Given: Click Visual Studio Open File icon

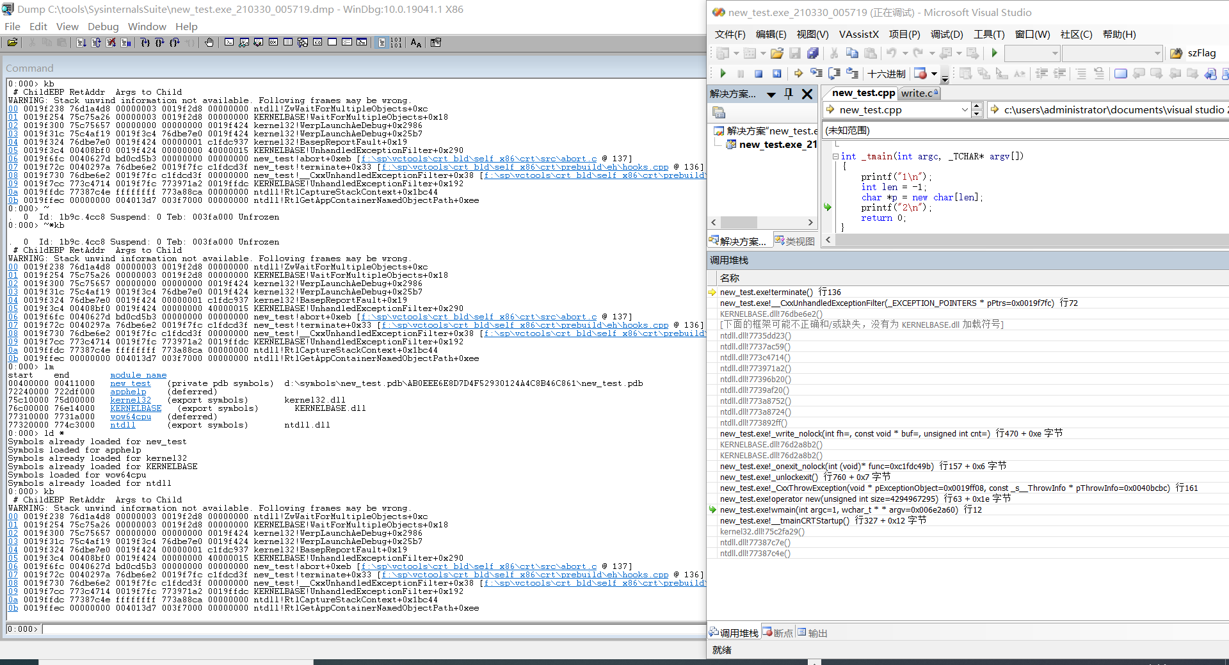Looking at the screenshot, I should click(x=777, y=53).
